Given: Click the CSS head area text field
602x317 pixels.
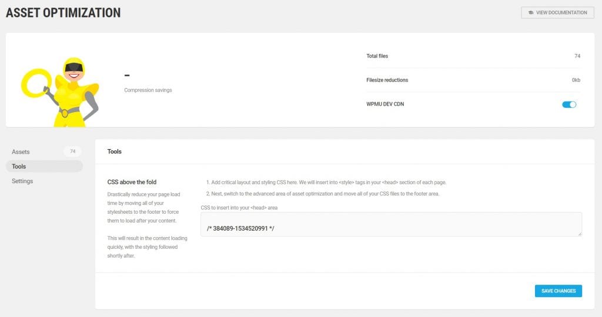Looking at the screenshot, I should [x=391, y=224].
